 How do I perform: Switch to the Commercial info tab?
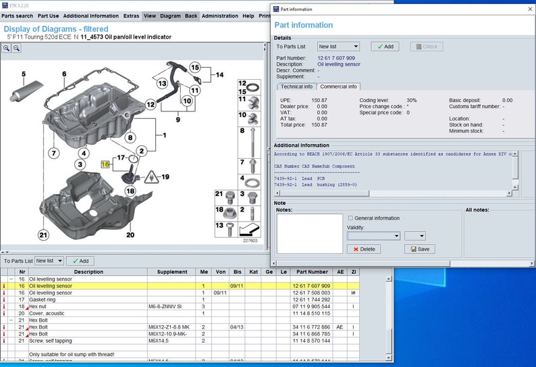[x=338, y=87]
